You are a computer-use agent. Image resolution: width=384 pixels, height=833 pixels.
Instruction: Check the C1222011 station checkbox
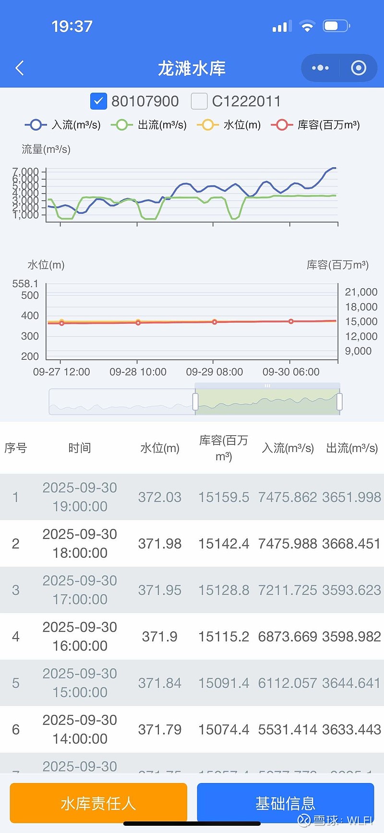point(199,101)
